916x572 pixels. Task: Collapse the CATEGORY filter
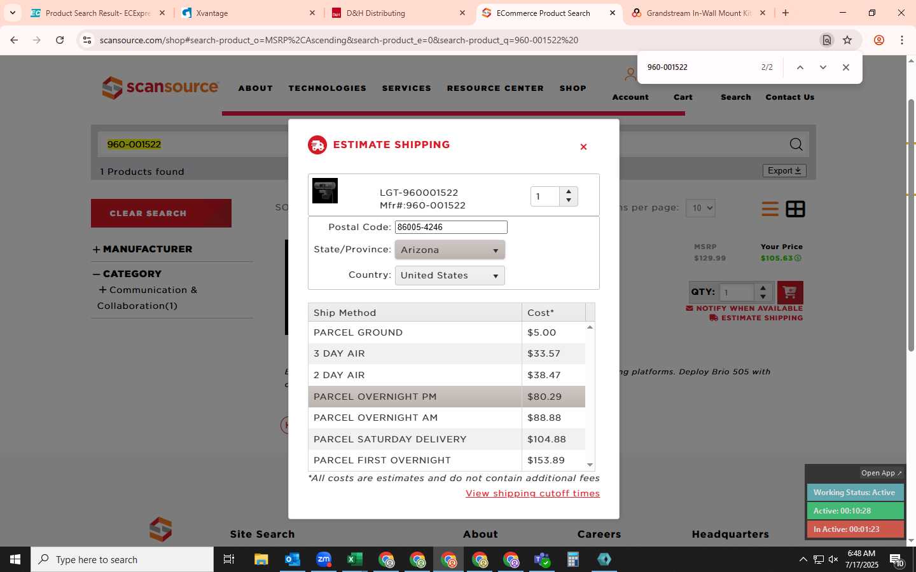click(127, 274)
